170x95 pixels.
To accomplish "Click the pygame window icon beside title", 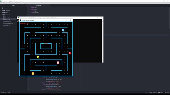I will [x=20, y=20].
